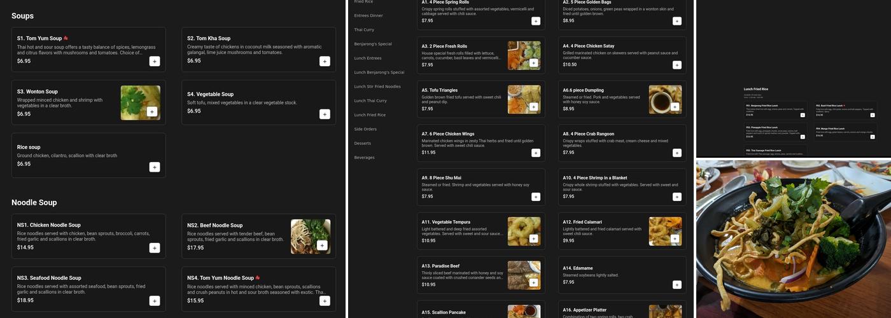This screenshot has height=318, width=891.
Task: Add A1. 4 Piece Spring Rolls
Action: pyautogui.click(x=536, y=21)
